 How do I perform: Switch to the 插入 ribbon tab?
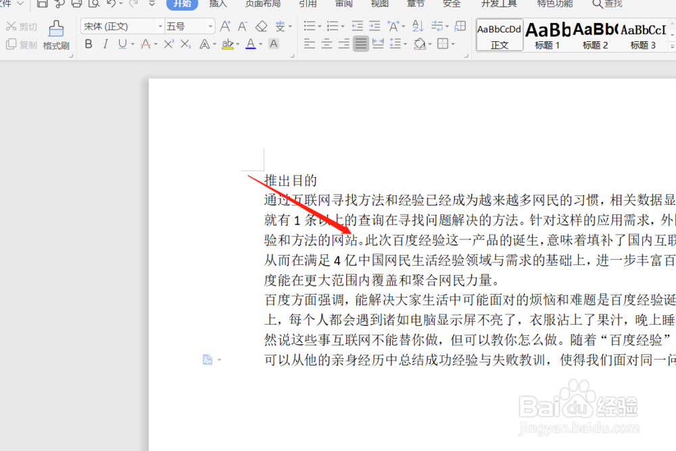pos(218,3)
